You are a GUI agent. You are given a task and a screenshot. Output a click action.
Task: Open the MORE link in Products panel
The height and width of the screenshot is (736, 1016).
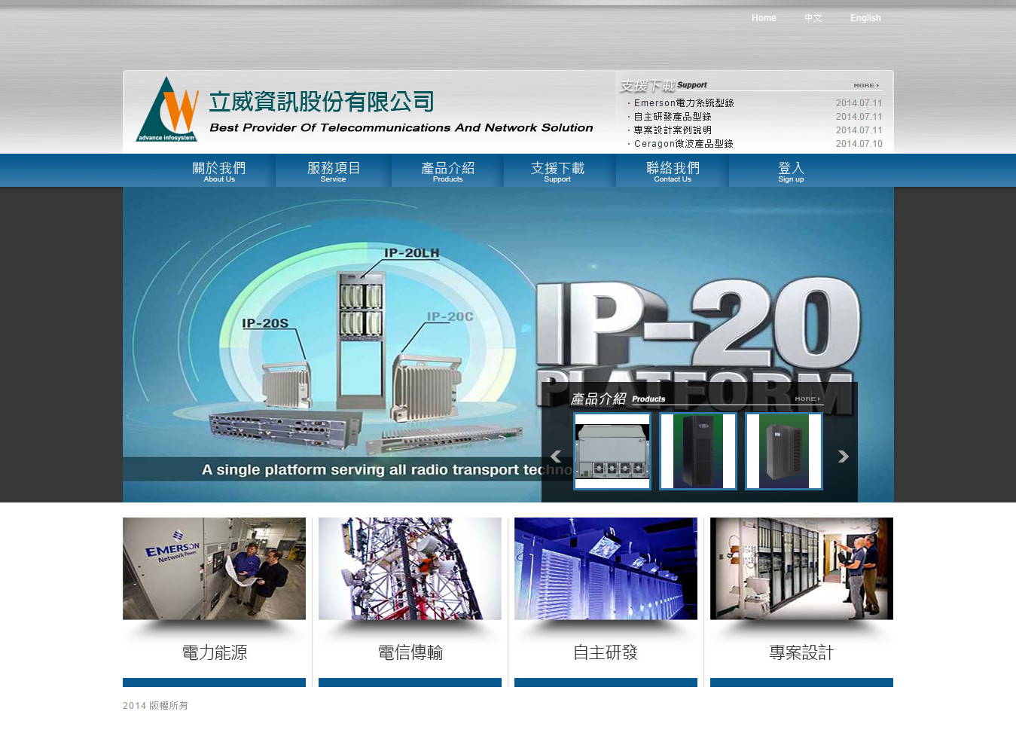(x=807, y=399)
